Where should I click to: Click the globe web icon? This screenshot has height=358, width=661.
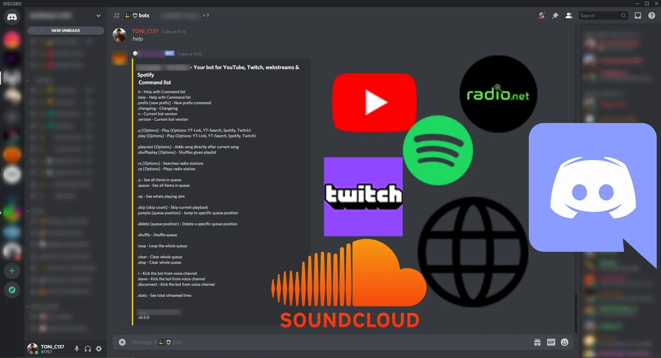click(473, 252)
